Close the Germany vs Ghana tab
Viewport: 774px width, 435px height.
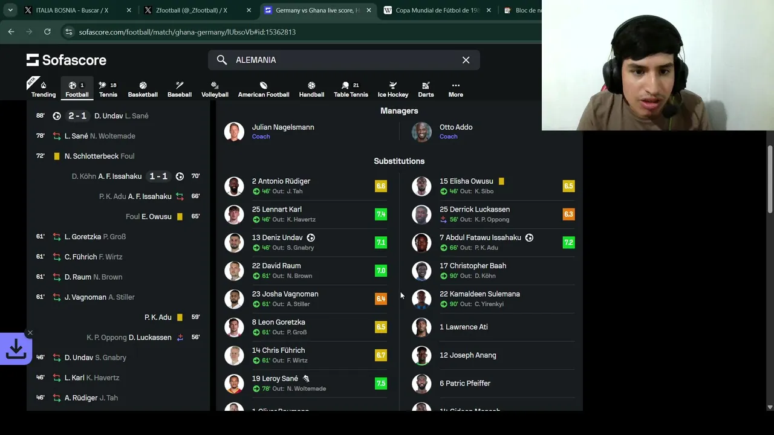coord(369,10)
